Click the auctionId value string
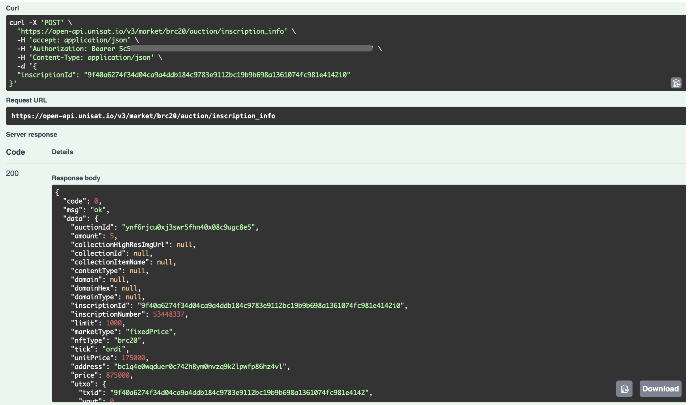Screen dimensions: 691x405 tap(188, 227)
